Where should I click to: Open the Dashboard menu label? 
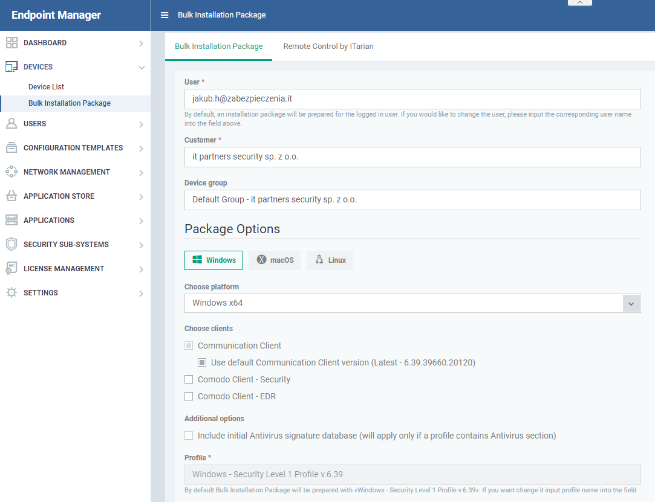pyautogui.click(x=45, y=42)
